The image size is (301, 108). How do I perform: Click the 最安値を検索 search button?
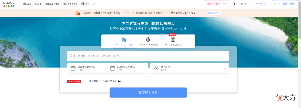coord(148,92)
